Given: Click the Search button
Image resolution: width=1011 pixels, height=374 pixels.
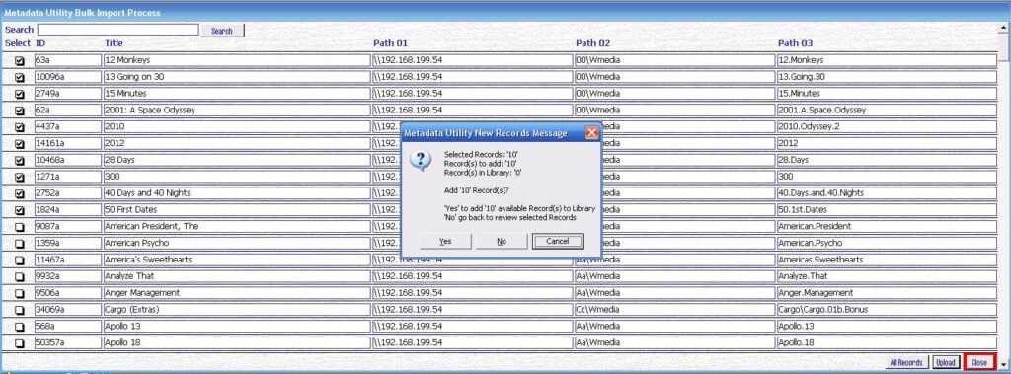Looking at the screenshot, I should [x=222, y=31].
